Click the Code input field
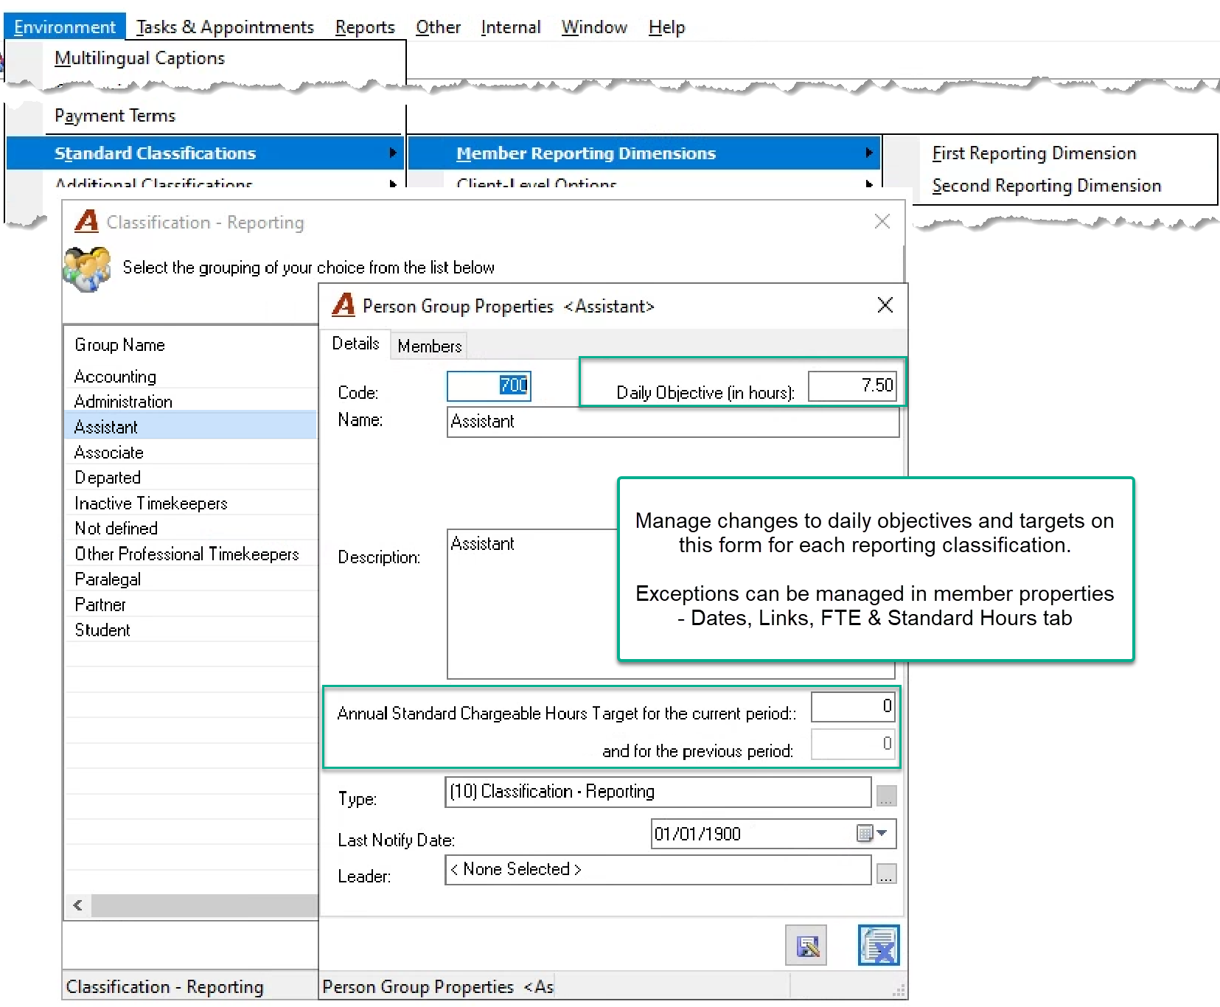 489,386
